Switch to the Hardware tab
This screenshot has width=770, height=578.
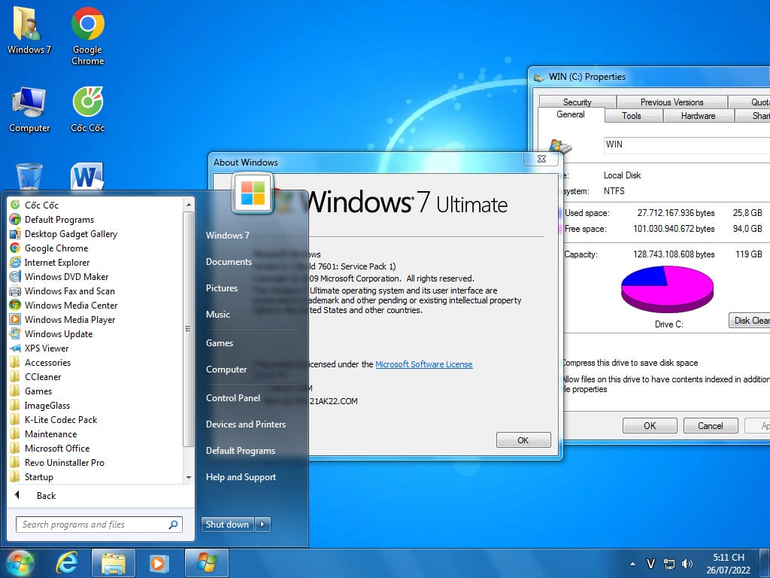[698, 116]
